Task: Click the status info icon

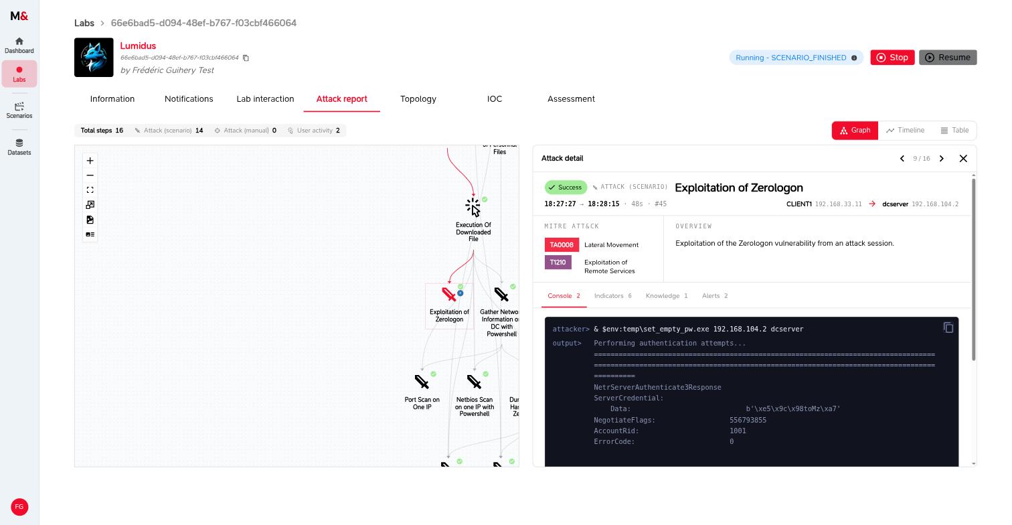Action: pyautogui.click(x=854, y=58)
